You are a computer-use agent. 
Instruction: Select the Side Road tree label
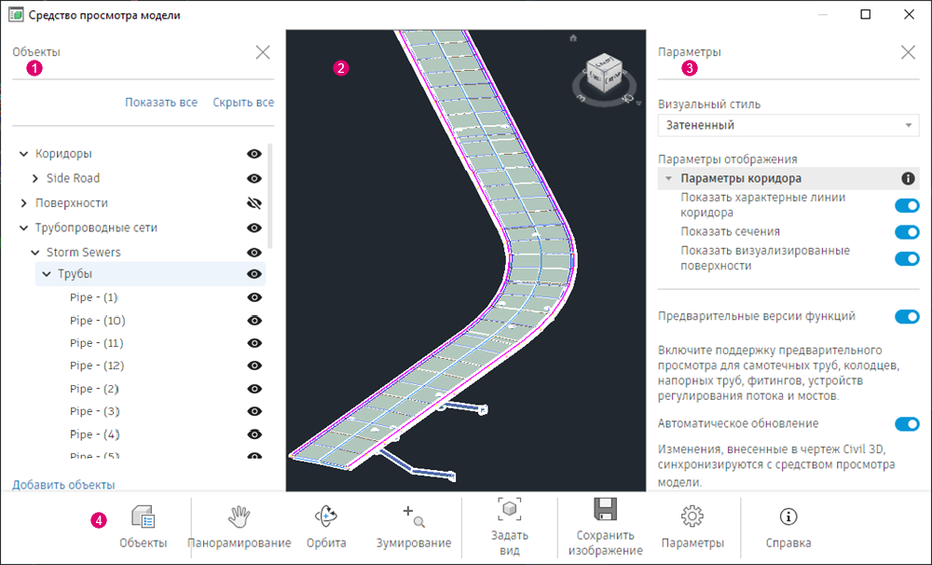pyautogui.click(x=73, y=178)
